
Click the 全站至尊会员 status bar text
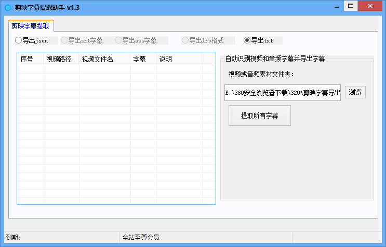(141, 238)
